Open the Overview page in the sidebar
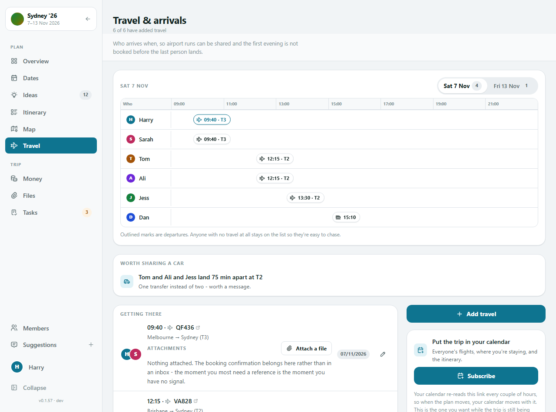This screenshot has height=412, width=556. tap(51, 61)
